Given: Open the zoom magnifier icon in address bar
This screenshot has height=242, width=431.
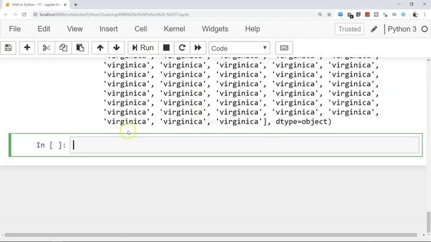Looking at the screenshot, I should point(320,15).
